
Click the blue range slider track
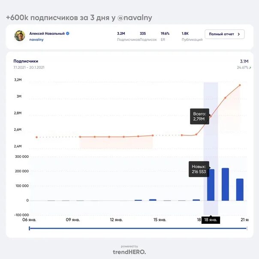138,229
